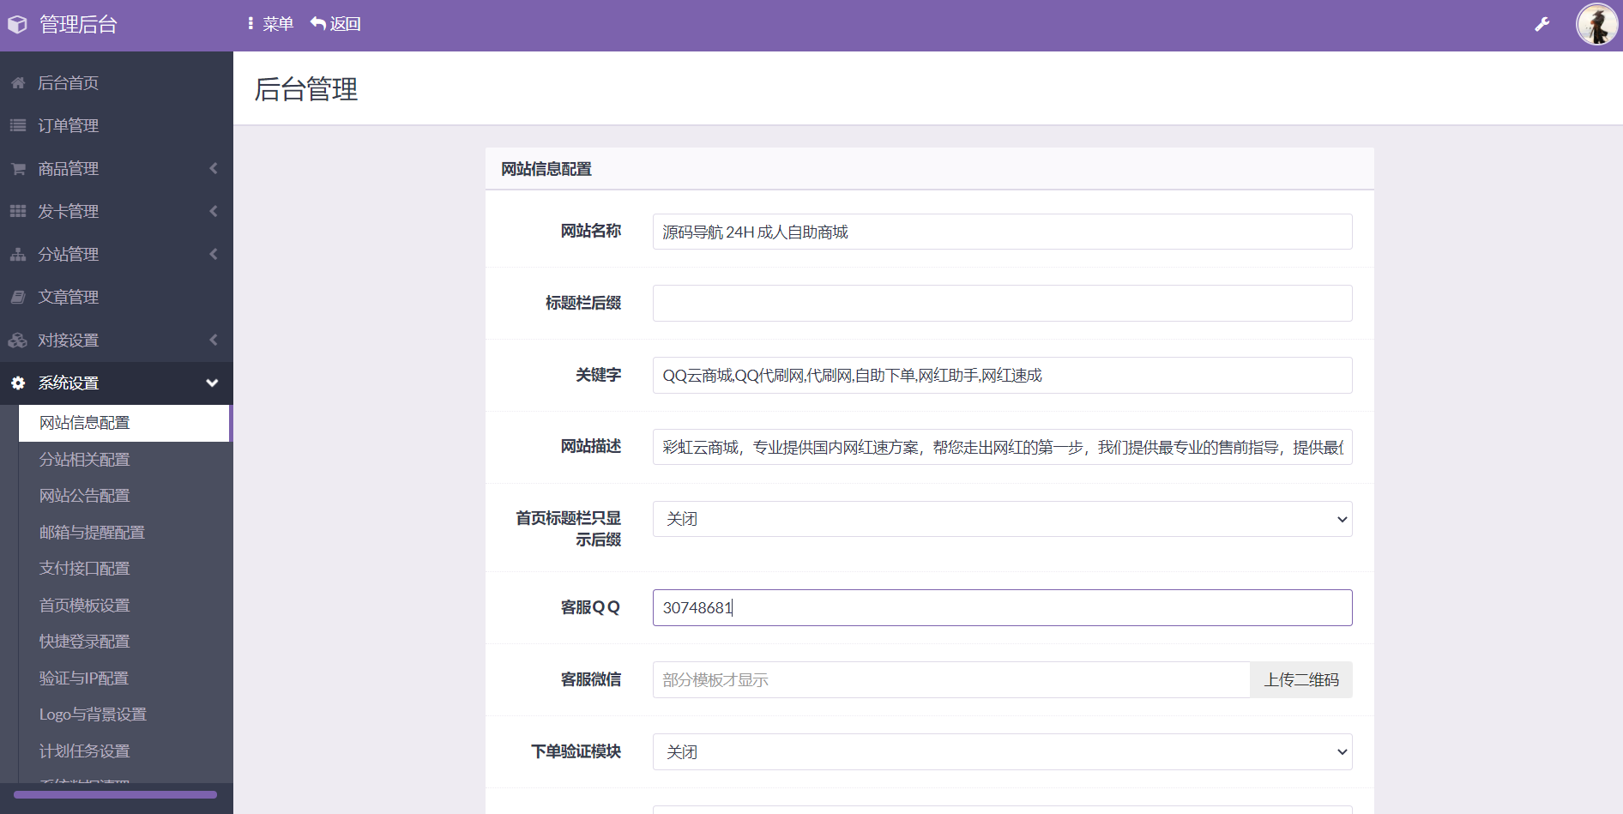Select 首页模板设置 from system settings submenu

point(84,606)
